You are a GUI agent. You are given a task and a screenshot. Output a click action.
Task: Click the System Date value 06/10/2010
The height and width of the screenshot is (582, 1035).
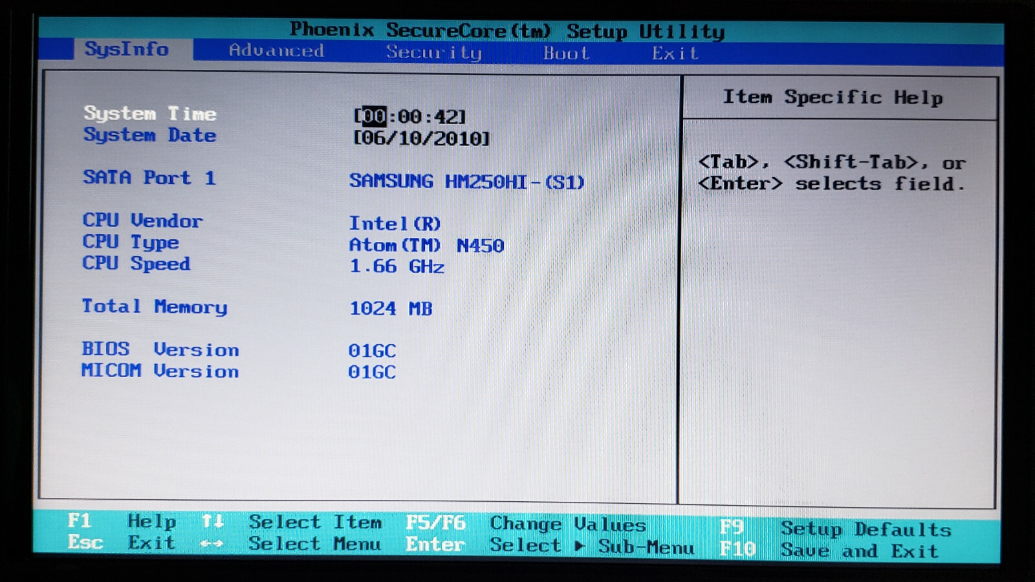(421, 138)
